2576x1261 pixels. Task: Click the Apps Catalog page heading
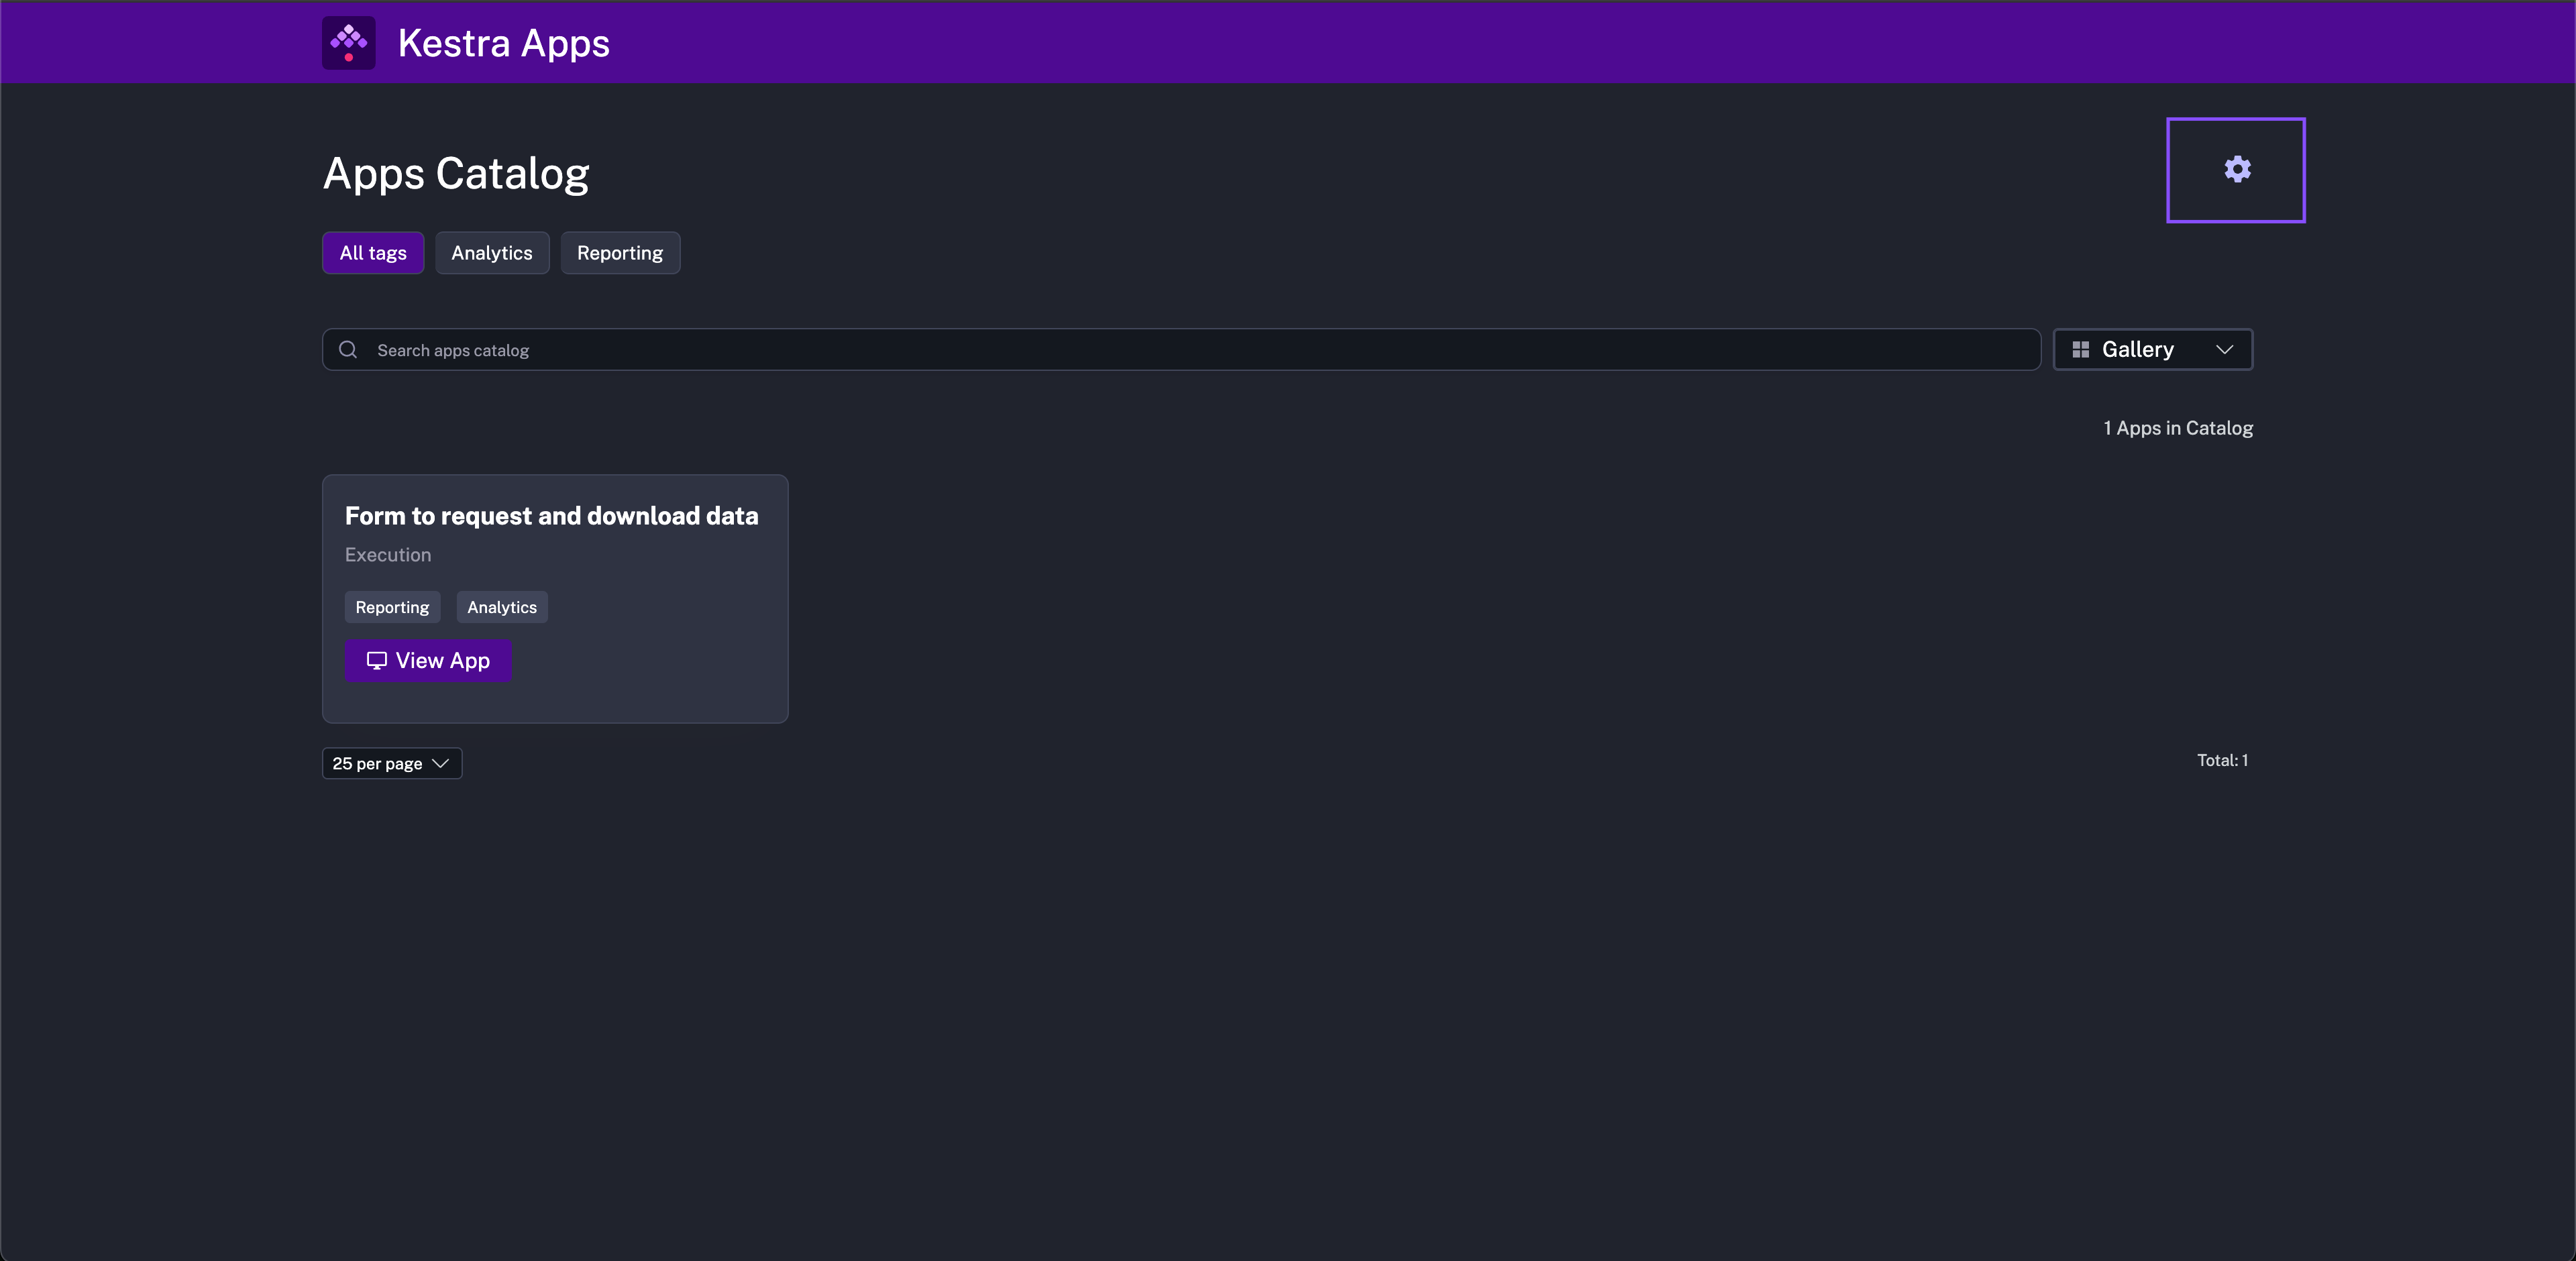click(456, 174)
